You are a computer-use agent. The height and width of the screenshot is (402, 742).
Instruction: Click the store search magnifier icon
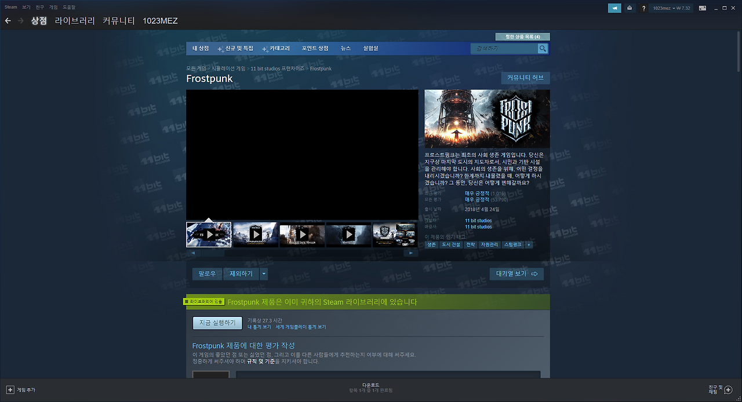[543, 49]
